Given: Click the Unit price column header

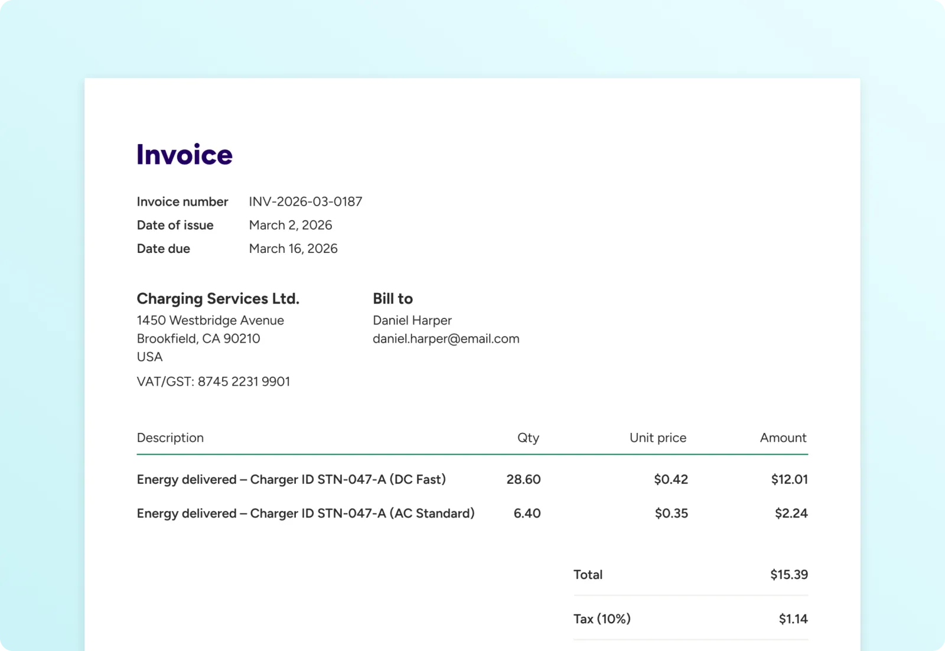Looking at the screenshot, I should coord(657,438).
